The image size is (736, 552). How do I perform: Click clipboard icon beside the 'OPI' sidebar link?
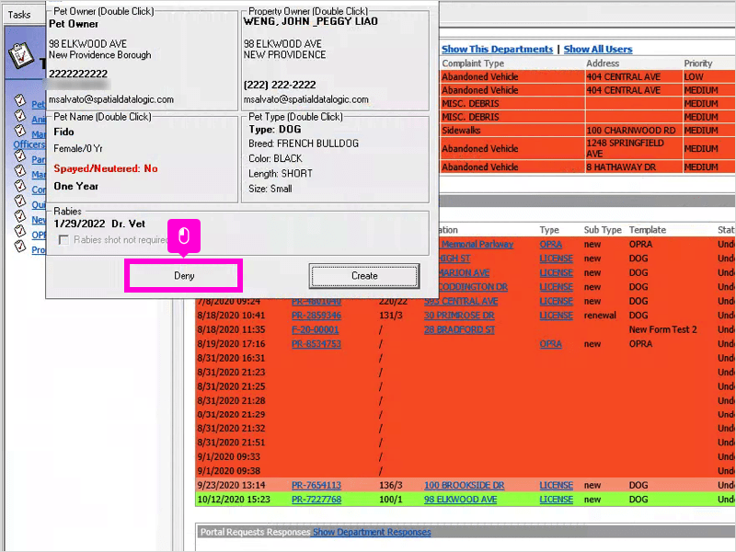[19, 231]
